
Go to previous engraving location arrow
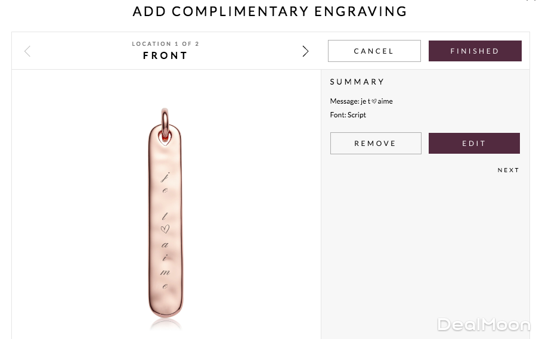click(x=27, y=51)
